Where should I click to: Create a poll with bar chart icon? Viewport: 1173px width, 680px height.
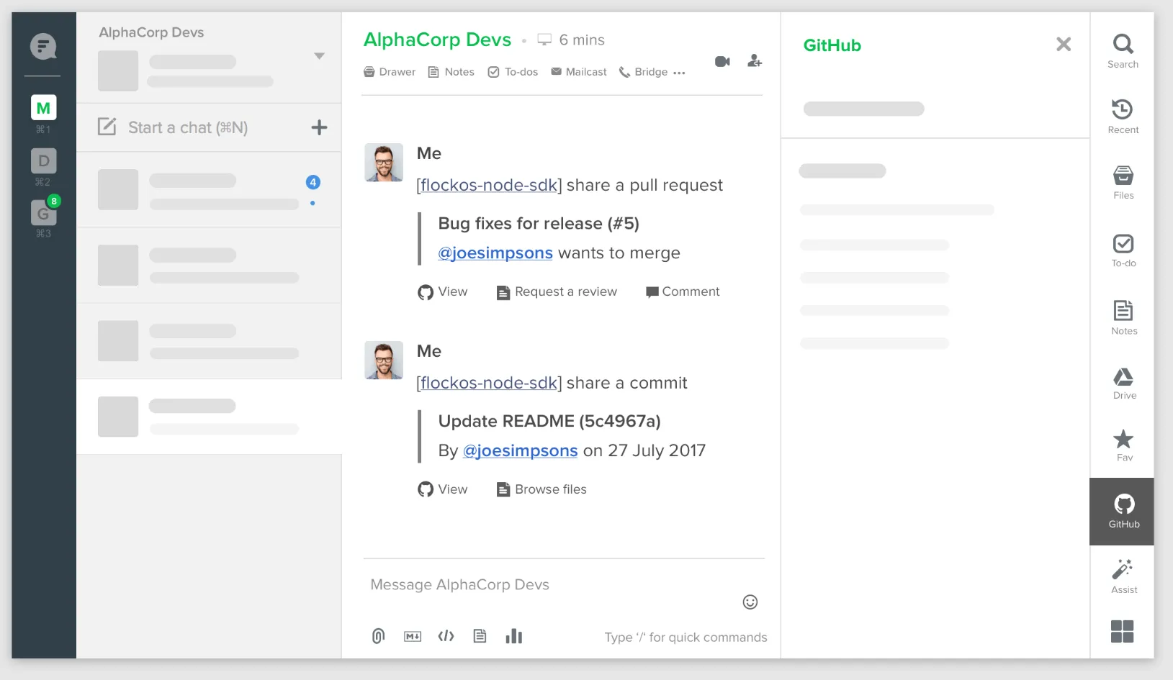(513, 636)
